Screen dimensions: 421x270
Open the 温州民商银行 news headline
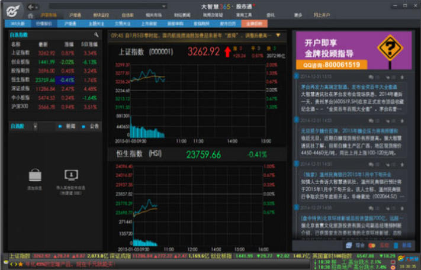[346, 175]
